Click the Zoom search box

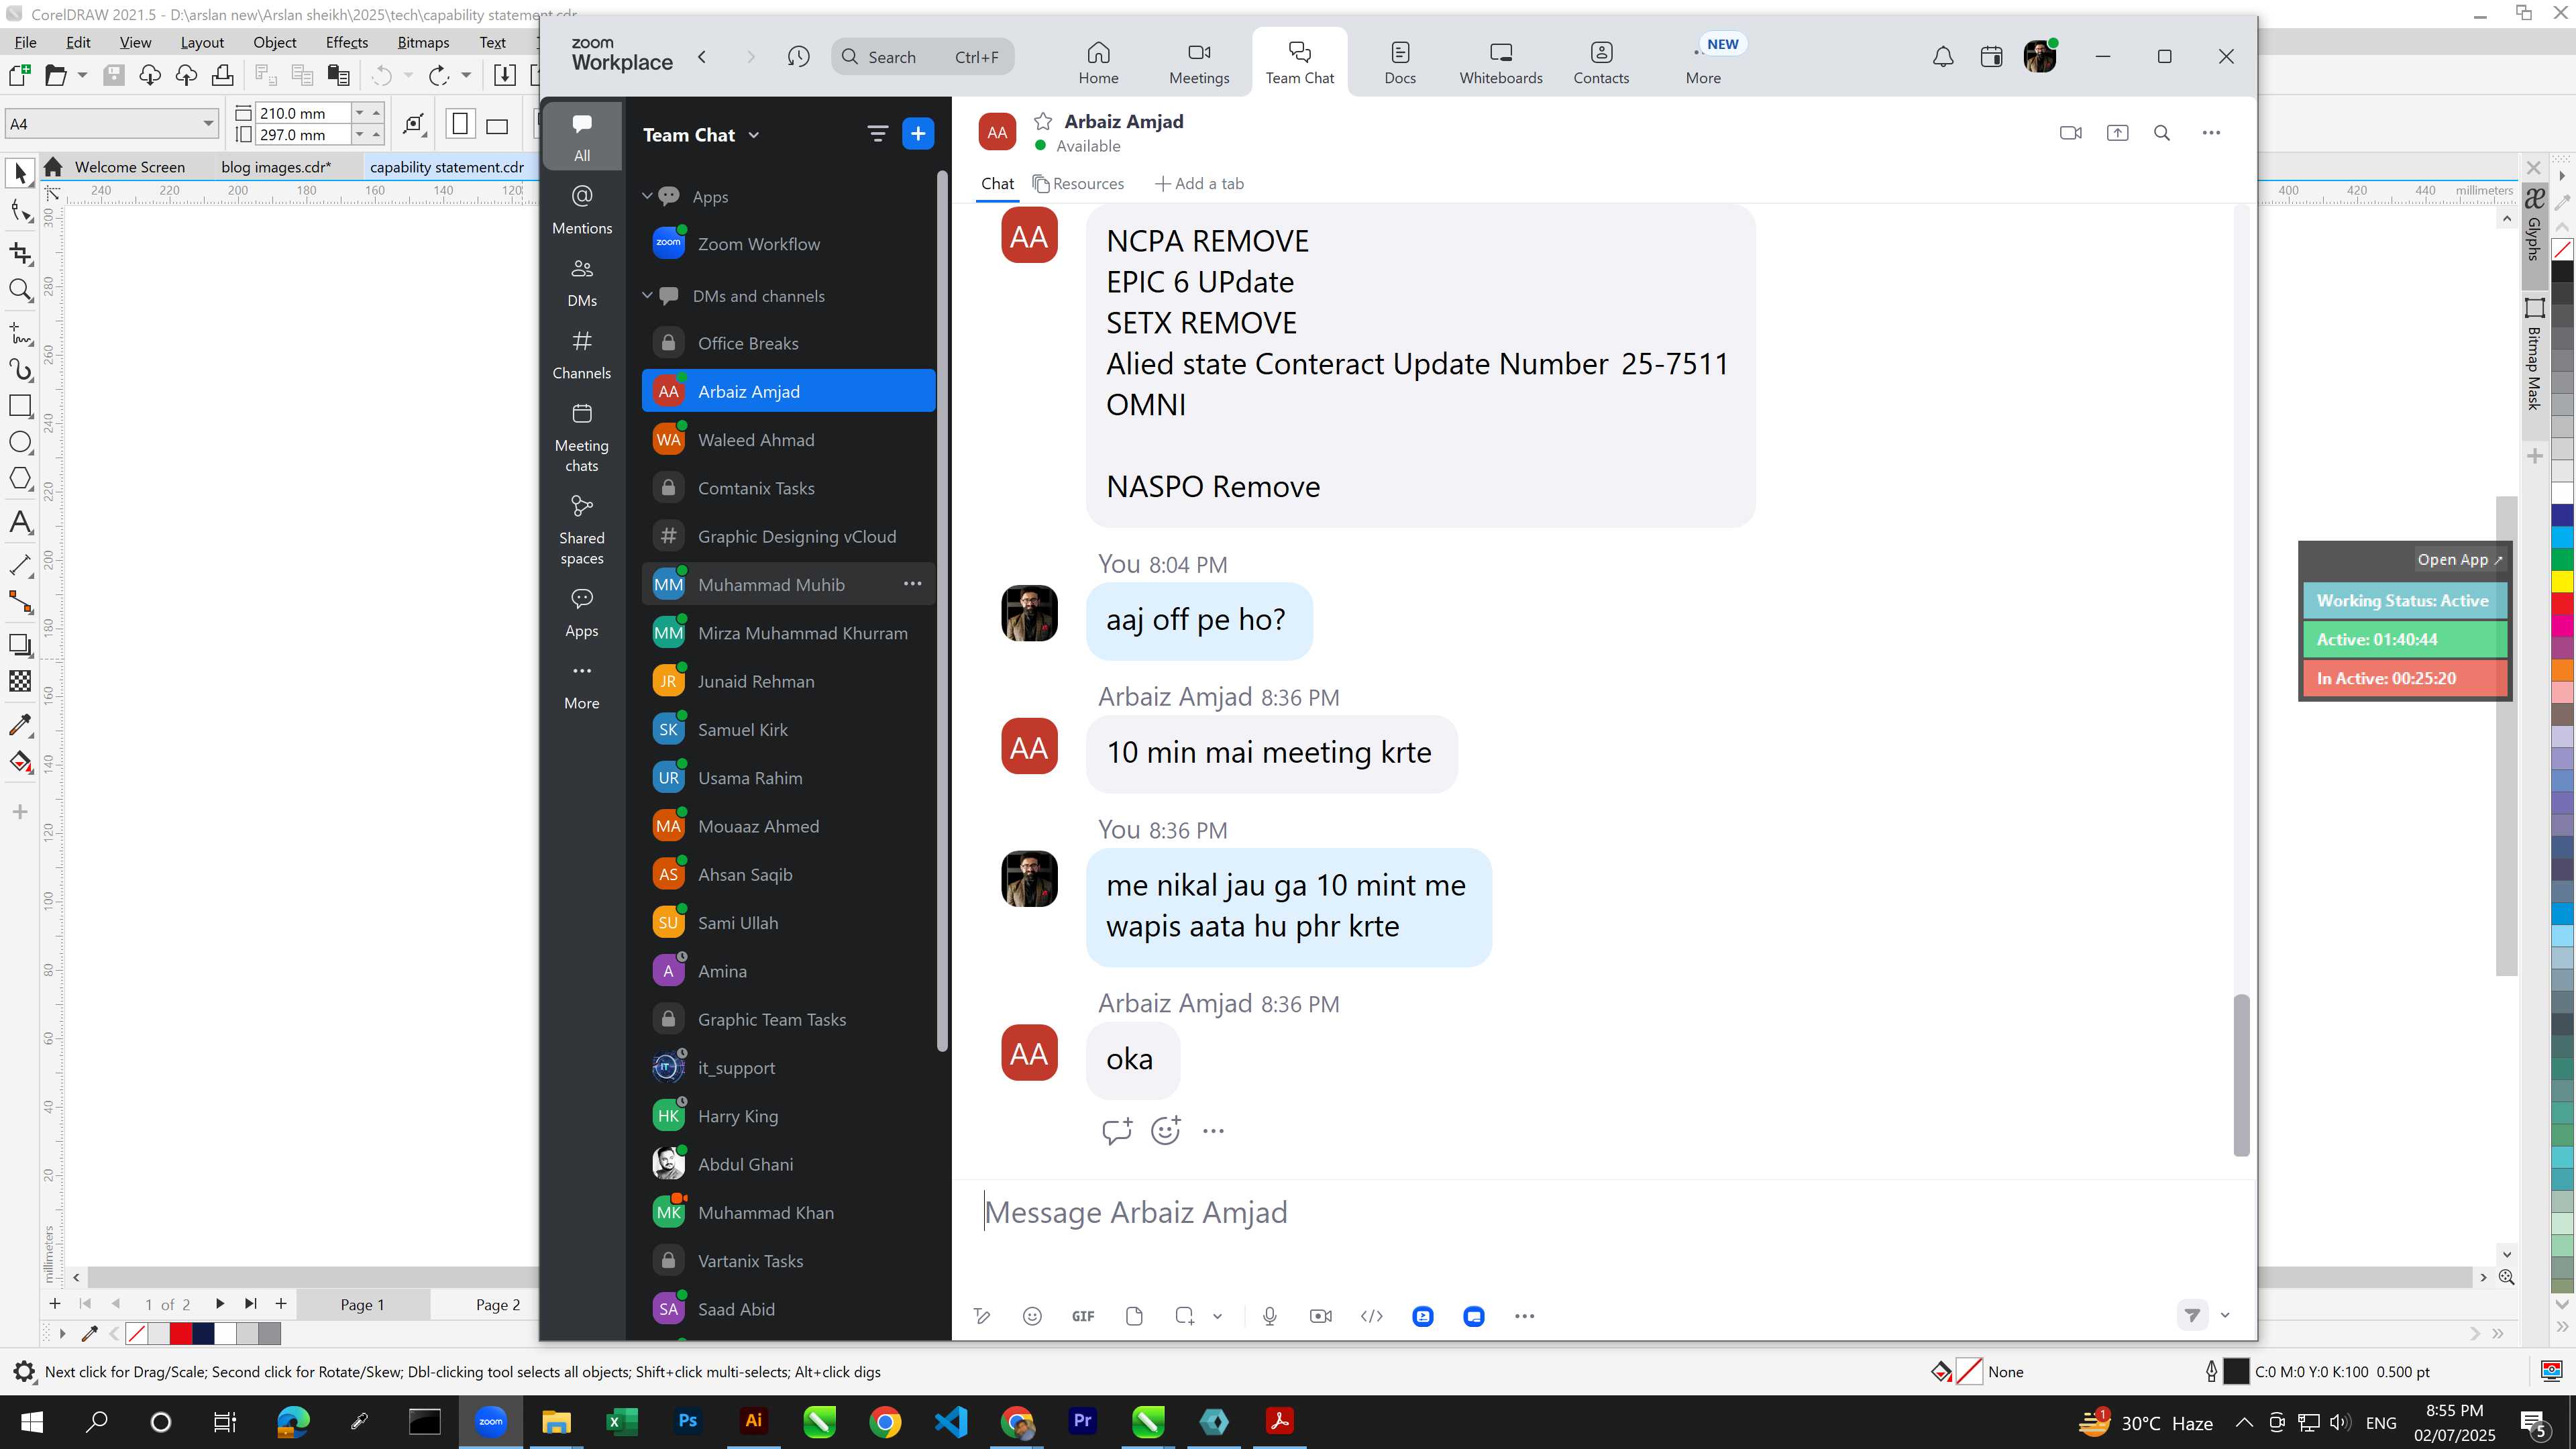922,57
